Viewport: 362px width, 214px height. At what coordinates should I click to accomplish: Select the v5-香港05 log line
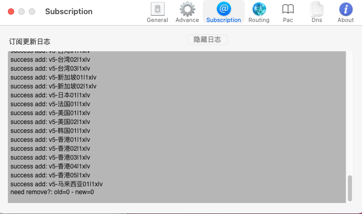click(x=50, y=175)
